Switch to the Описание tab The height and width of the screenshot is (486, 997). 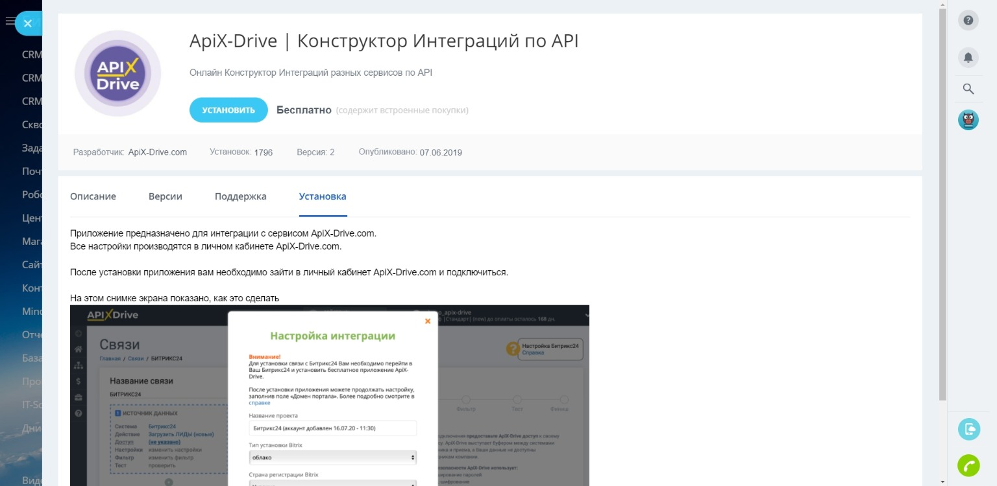(x=93, y=196)
